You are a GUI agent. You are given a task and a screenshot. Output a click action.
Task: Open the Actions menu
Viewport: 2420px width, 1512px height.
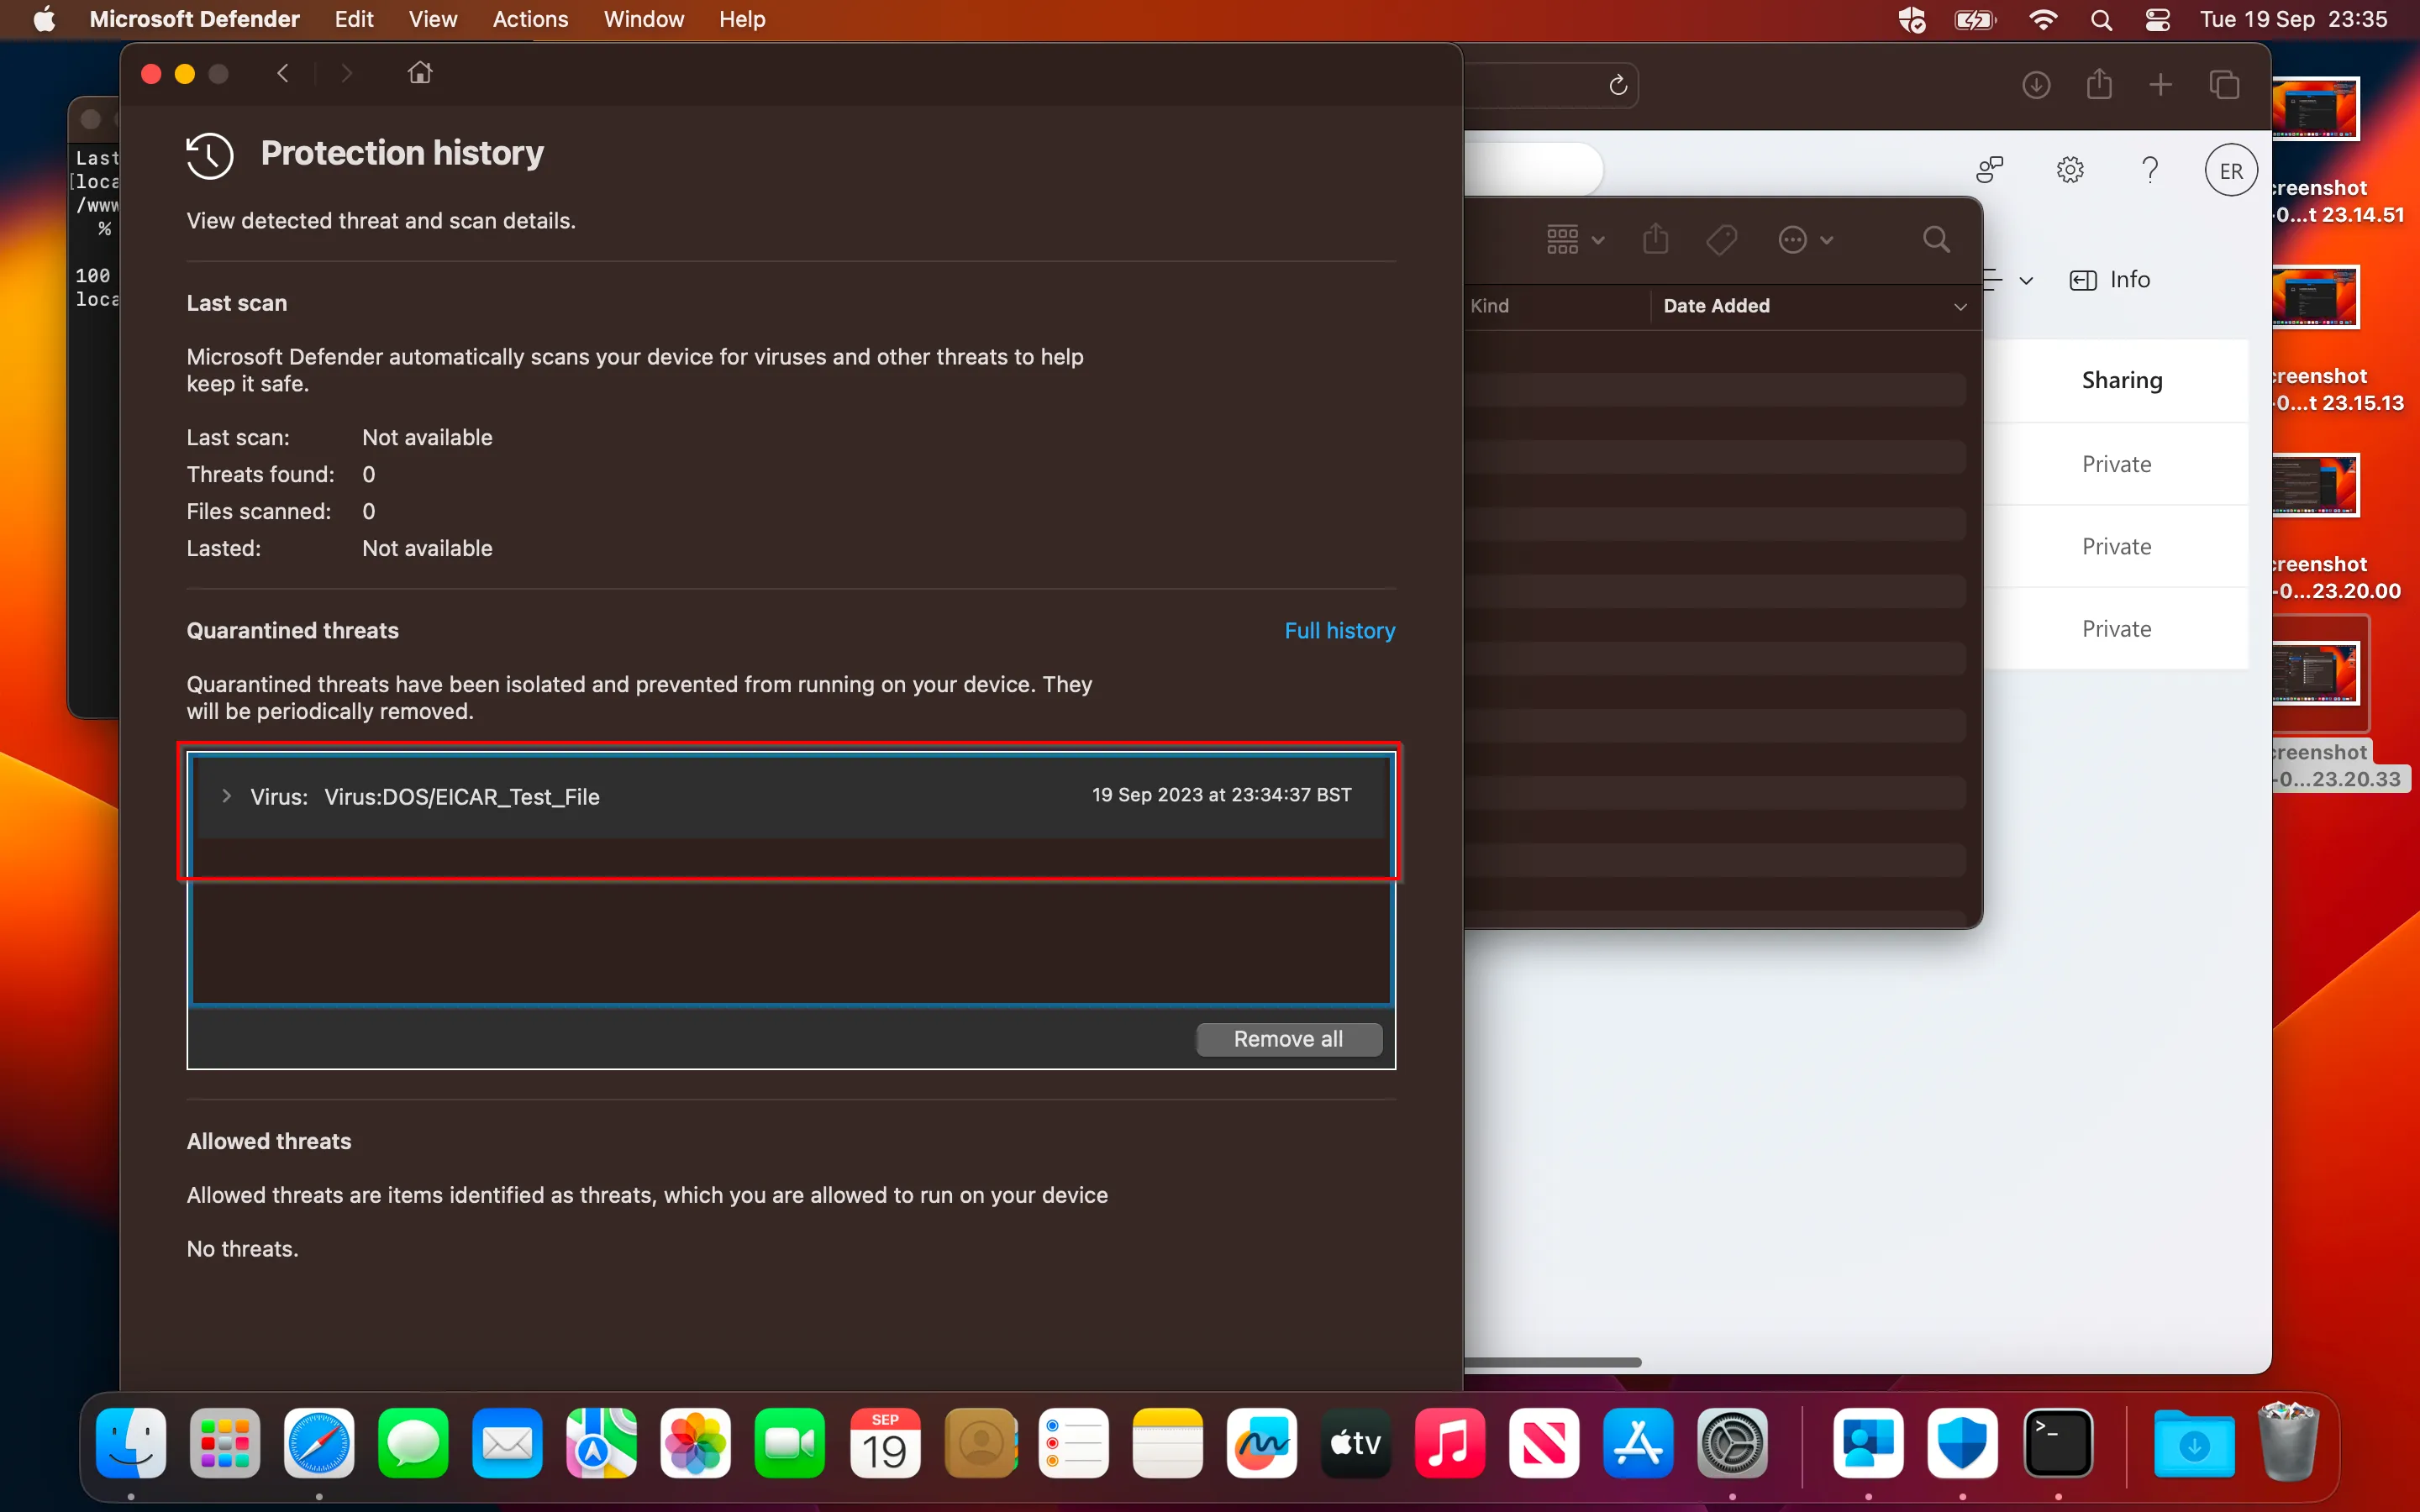point(530,19)
